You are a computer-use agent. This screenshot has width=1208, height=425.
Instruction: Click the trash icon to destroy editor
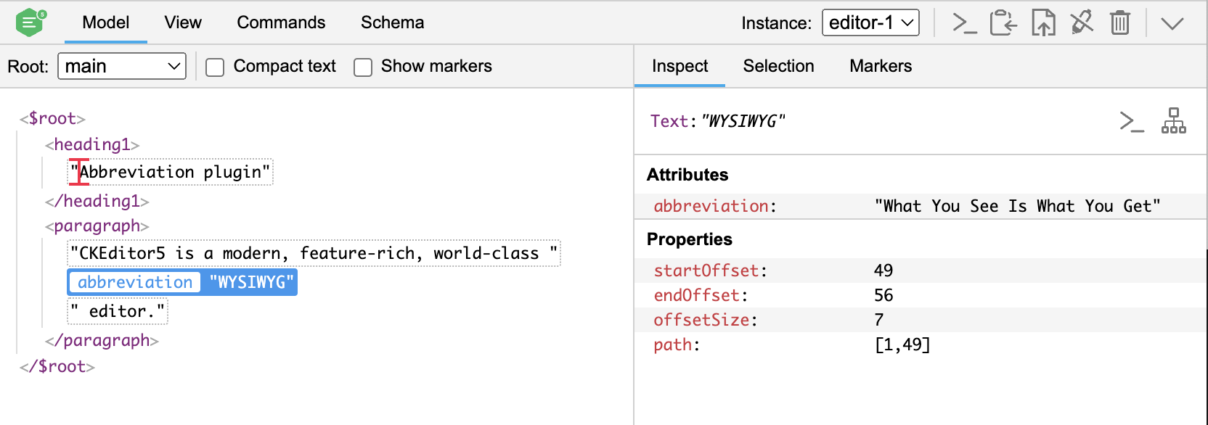pos(1120,23)
